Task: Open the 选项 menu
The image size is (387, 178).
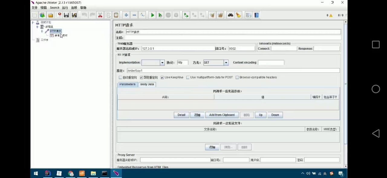Action: 74,8
